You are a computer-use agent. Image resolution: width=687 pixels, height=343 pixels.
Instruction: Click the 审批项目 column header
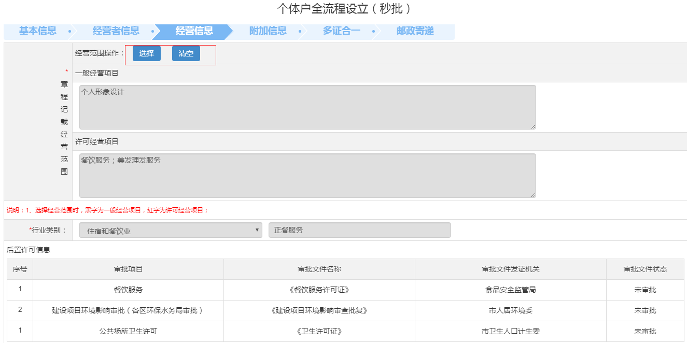128,269
